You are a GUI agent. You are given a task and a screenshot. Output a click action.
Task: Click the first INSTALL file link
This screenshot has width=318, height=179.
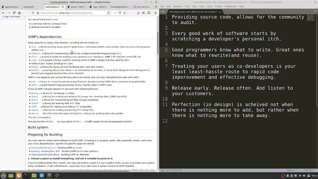(x=50, y=121)
